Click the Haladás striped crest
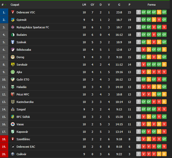This screenshot has width=172, height=158. (13, 87)
